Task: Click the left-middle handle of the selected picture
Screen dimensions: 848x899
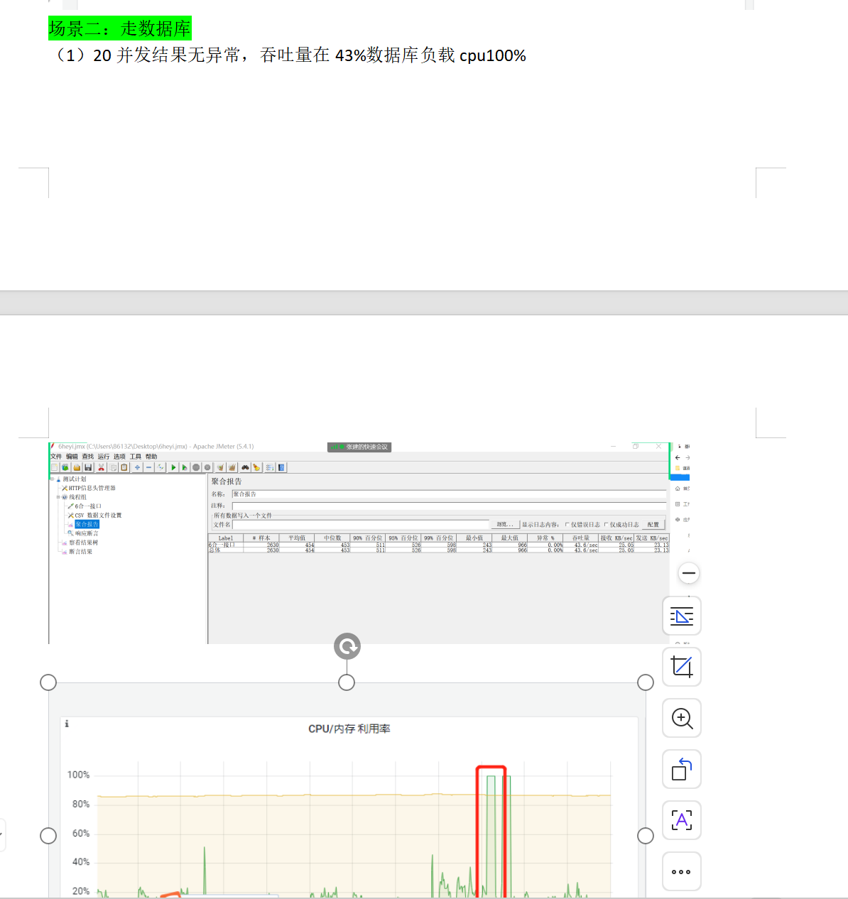Action: (48, 836)
